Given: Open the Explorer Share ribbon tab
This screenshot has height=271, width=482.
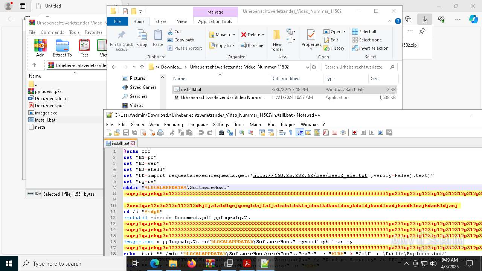Looking at the screenshot, I should pyautogui.click(x=161, y=21).
